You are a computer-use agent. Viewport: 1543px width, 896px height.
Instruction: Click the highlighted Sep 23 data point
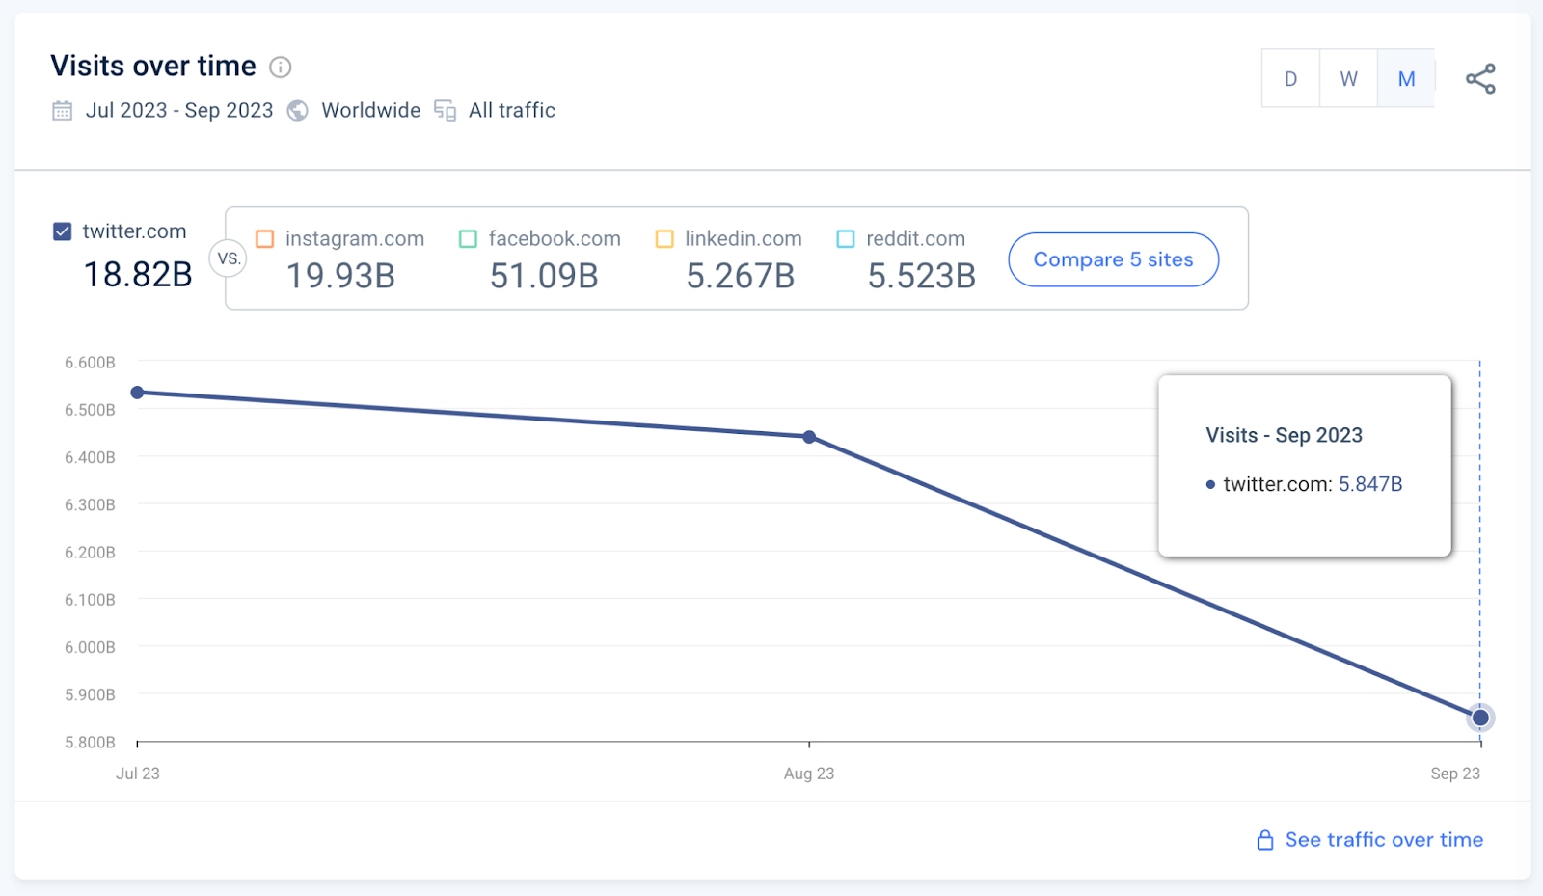(1480, 718)
